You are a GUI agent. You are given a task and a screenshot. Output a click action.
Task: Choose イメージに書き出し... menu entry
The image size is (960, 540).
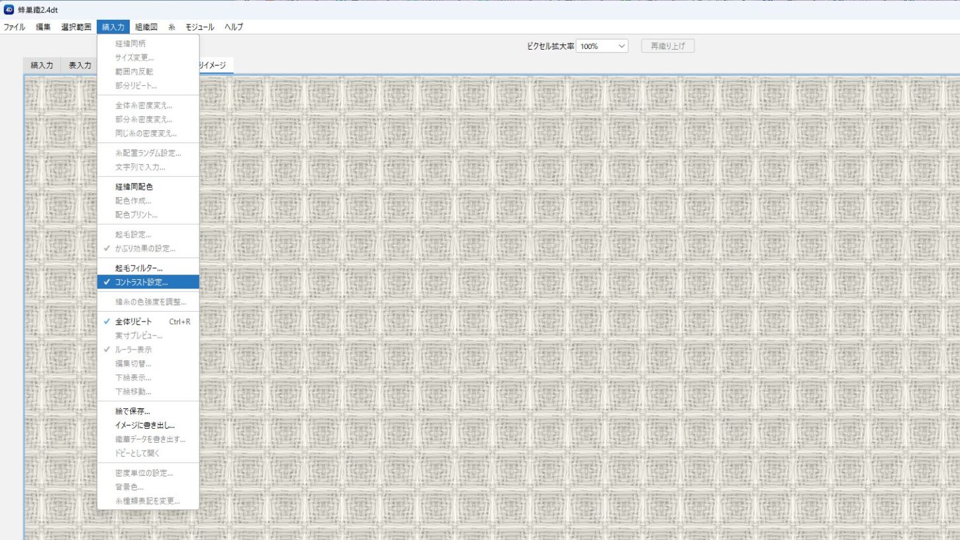tap(144, 426)
